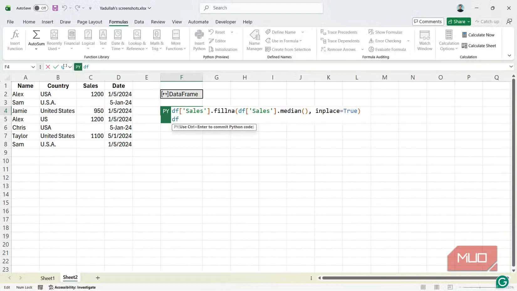Screen dimensions: 517x291
Task: Switch to the Data ribbon tab
Action: pyautogui.click(x=139, y=22)
